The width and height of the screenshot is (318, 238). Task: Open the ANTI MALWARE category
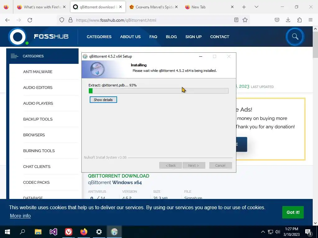pos(38,72)
